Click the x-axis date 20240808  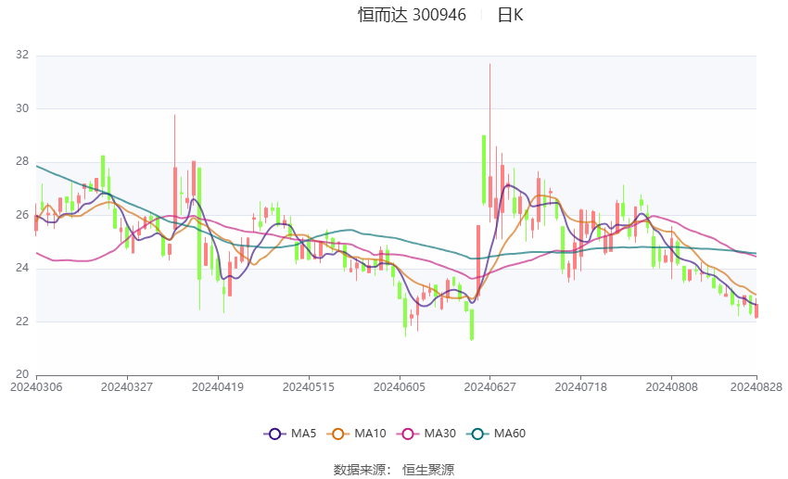click(x=672, y=387)
